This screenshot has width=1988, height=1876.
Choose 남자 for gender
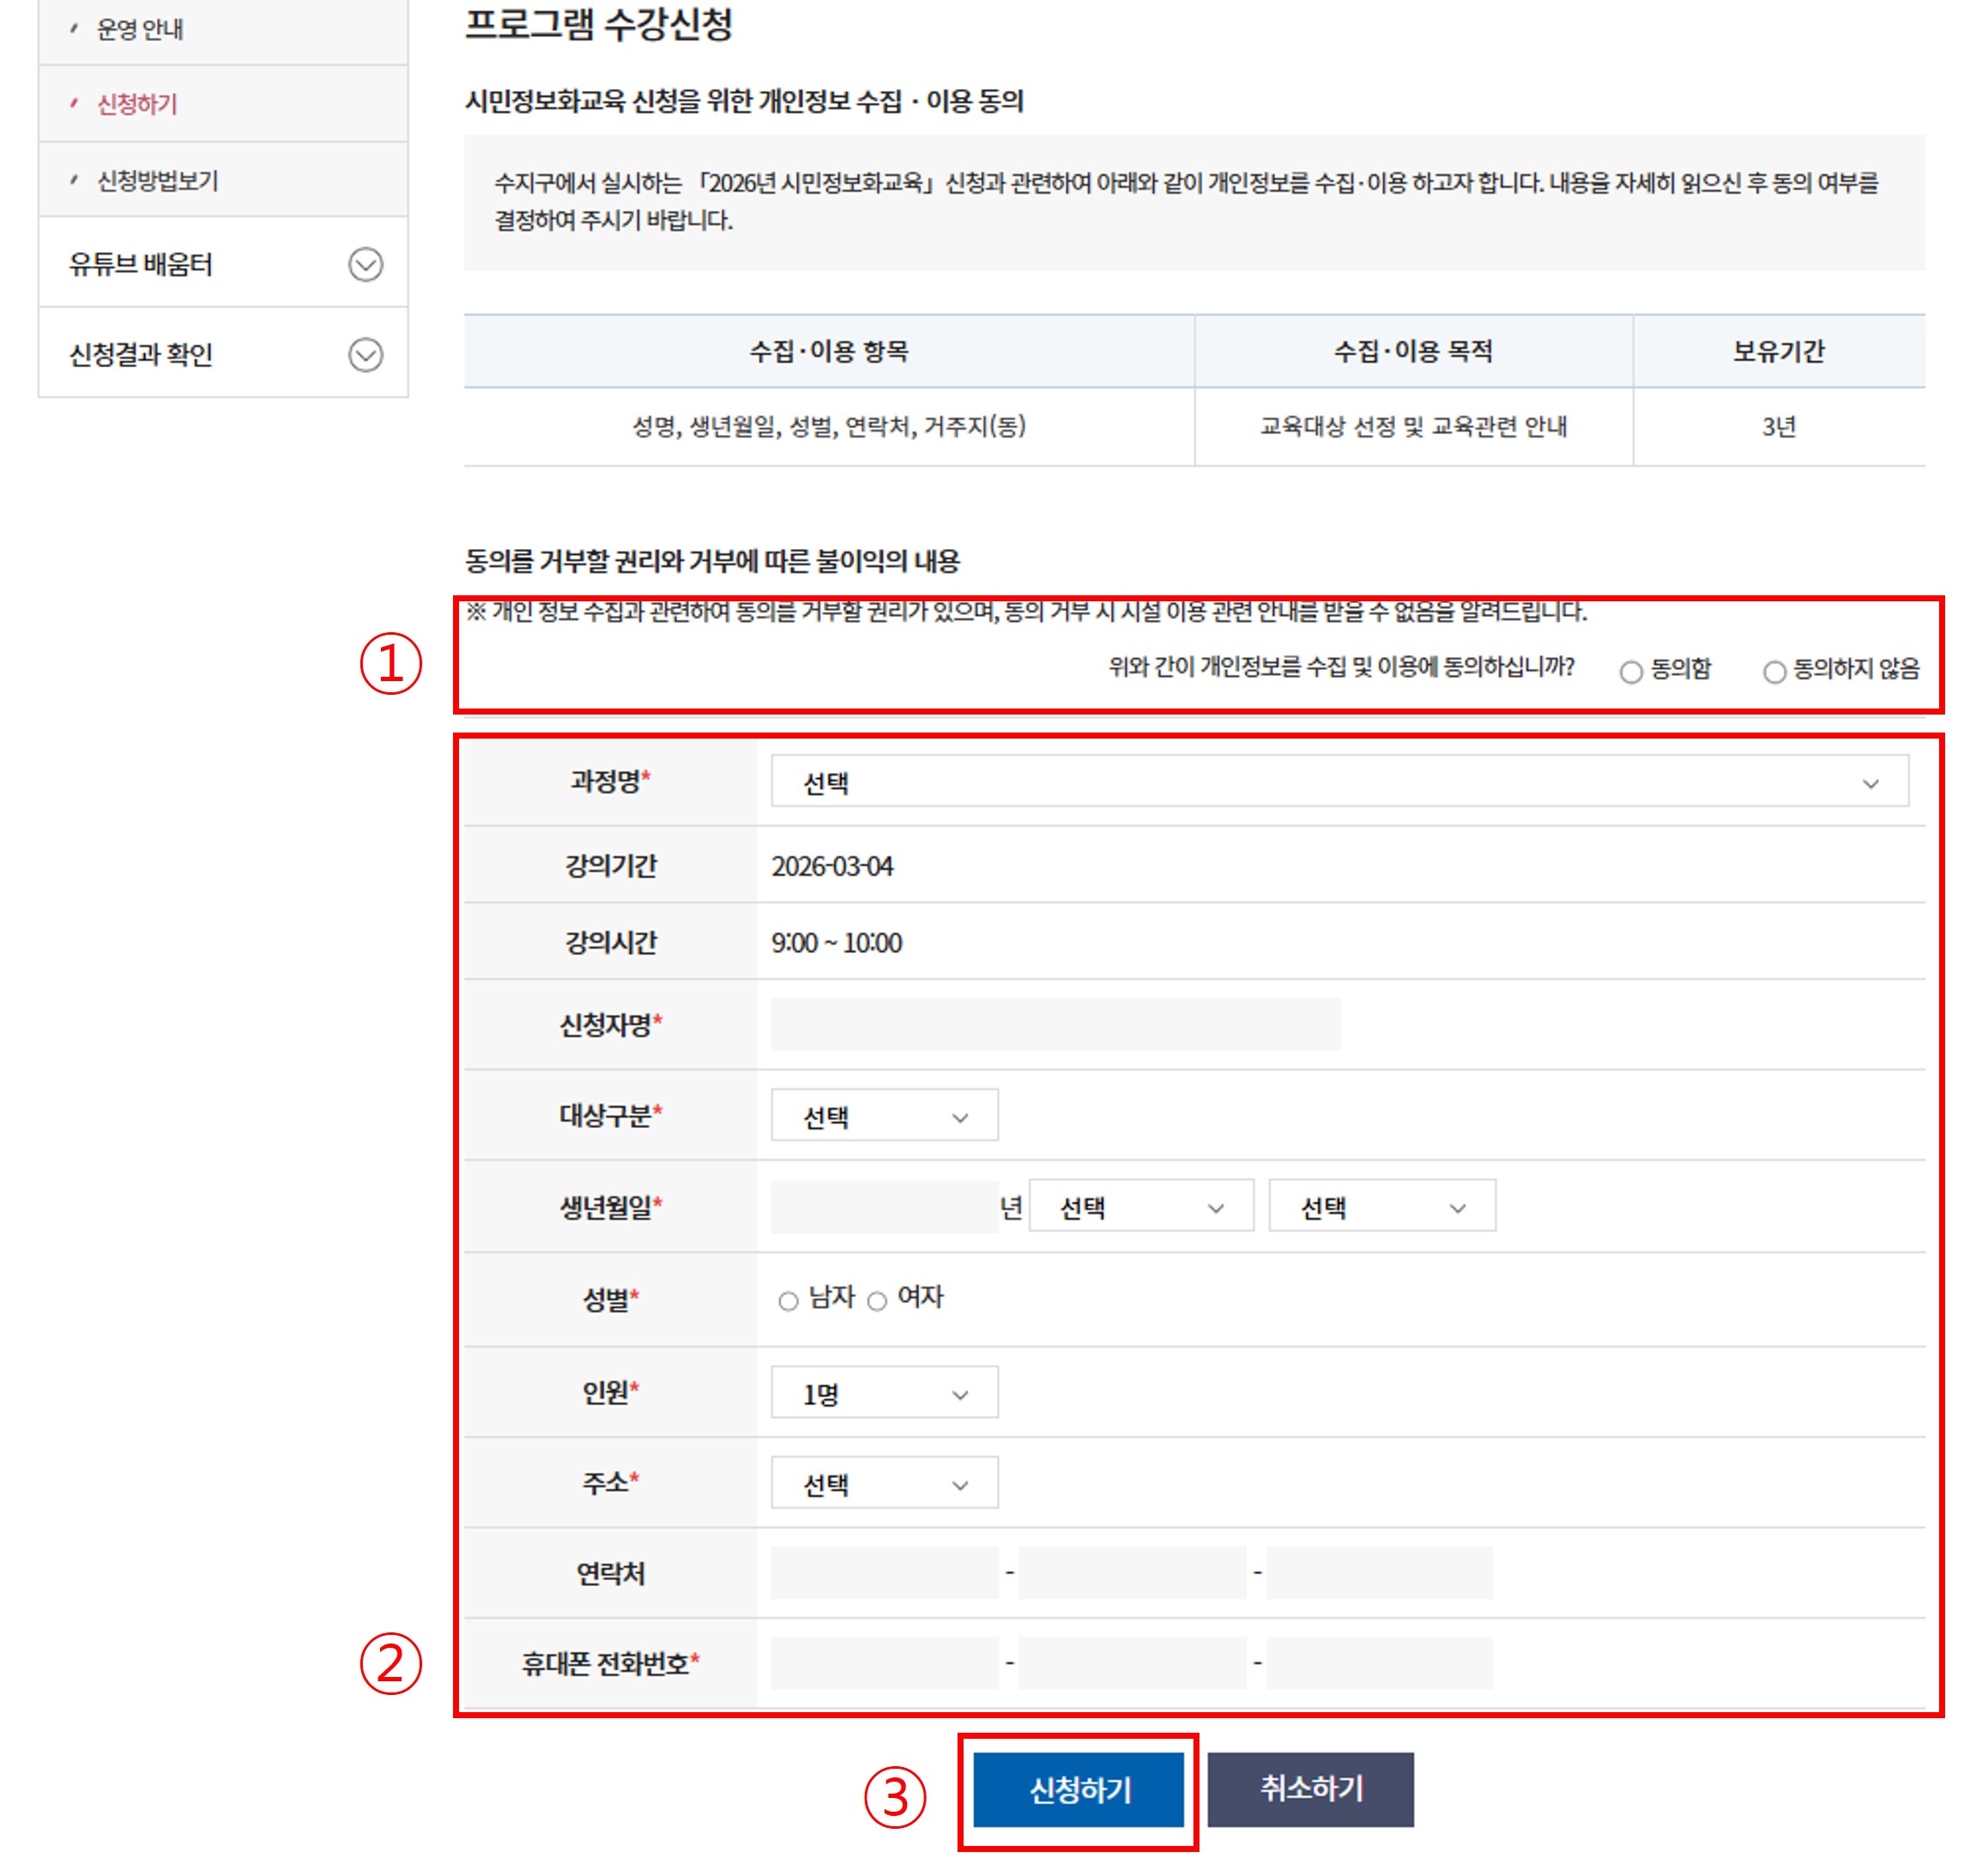point(788,1301)
